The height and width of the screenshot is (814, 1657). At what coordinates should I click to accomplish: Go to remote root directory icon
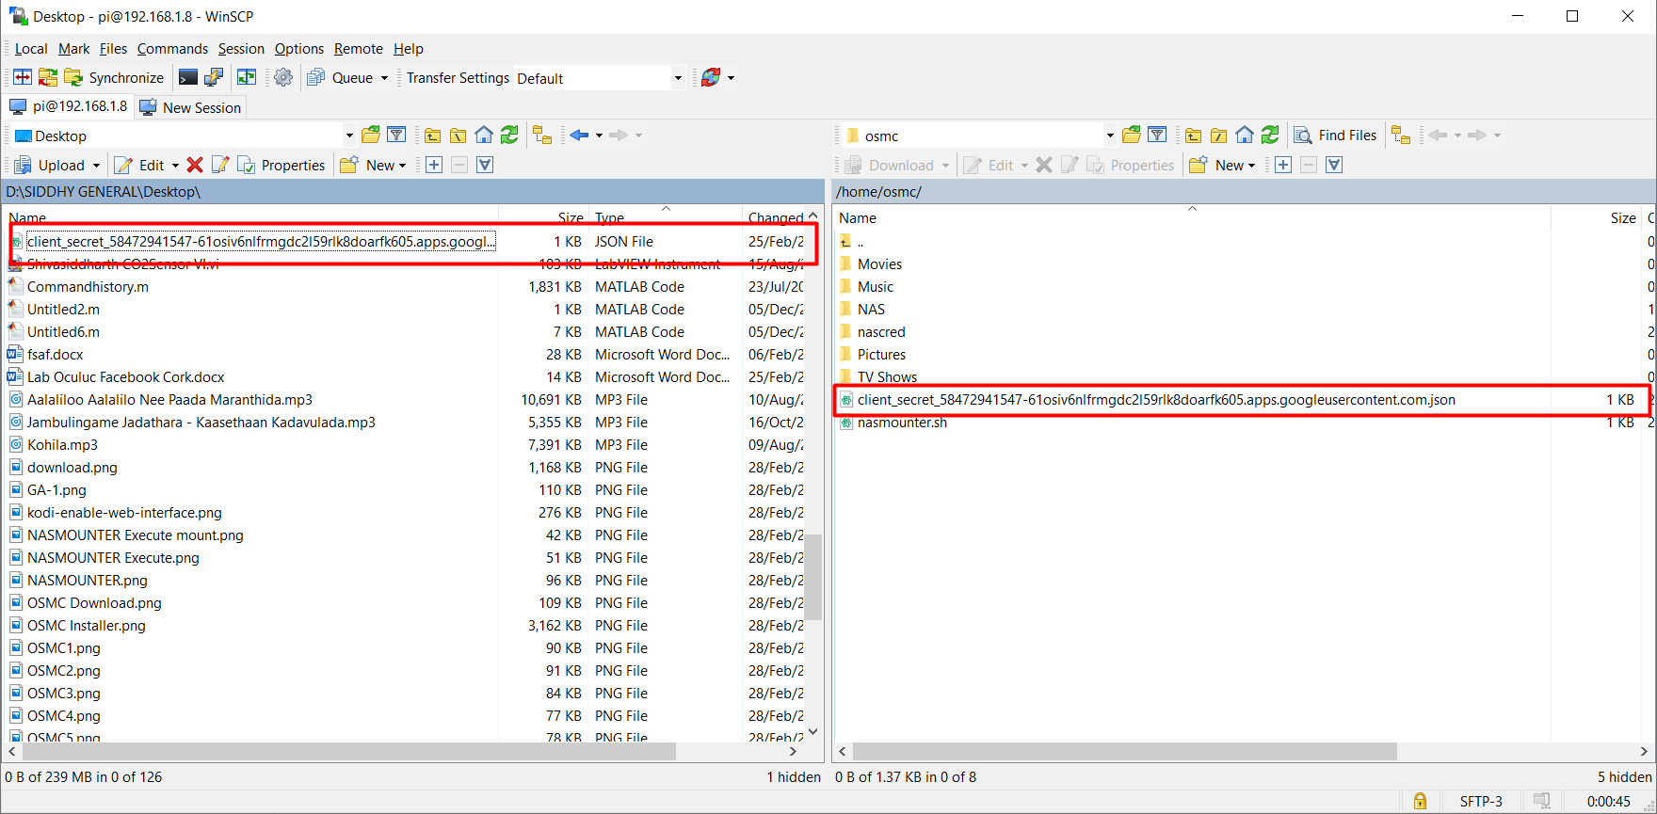click(1218, 136)
